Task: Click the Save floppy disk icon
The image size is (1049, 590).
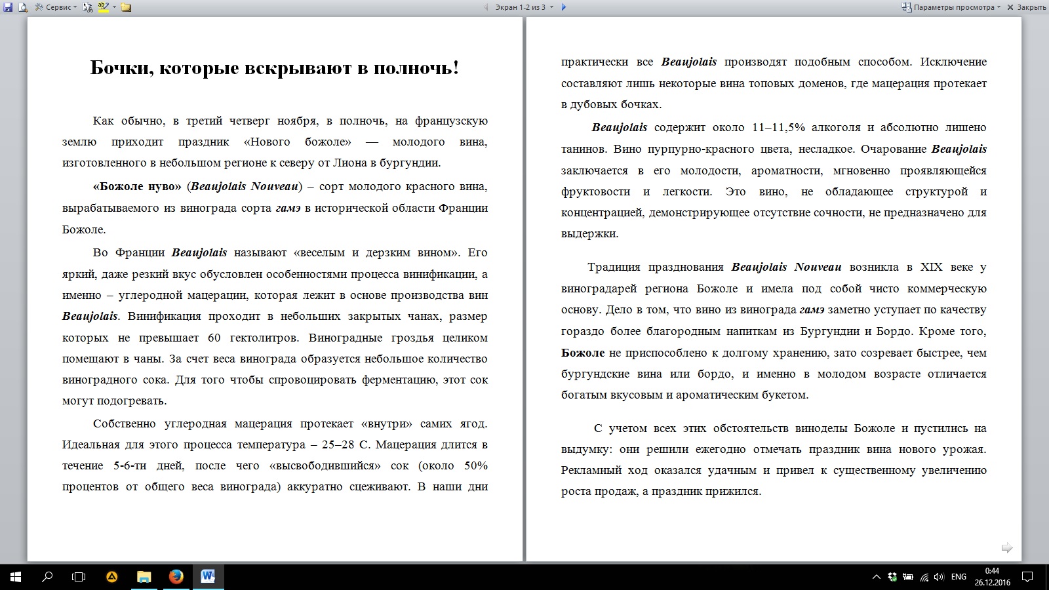Action: (x=8, y=7)
